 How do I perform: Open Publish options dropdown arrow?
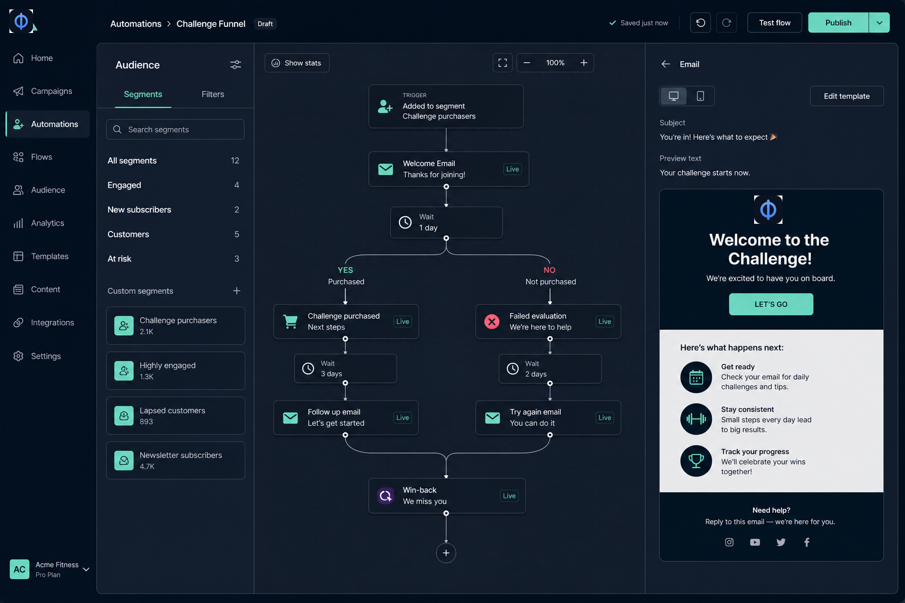879,22
